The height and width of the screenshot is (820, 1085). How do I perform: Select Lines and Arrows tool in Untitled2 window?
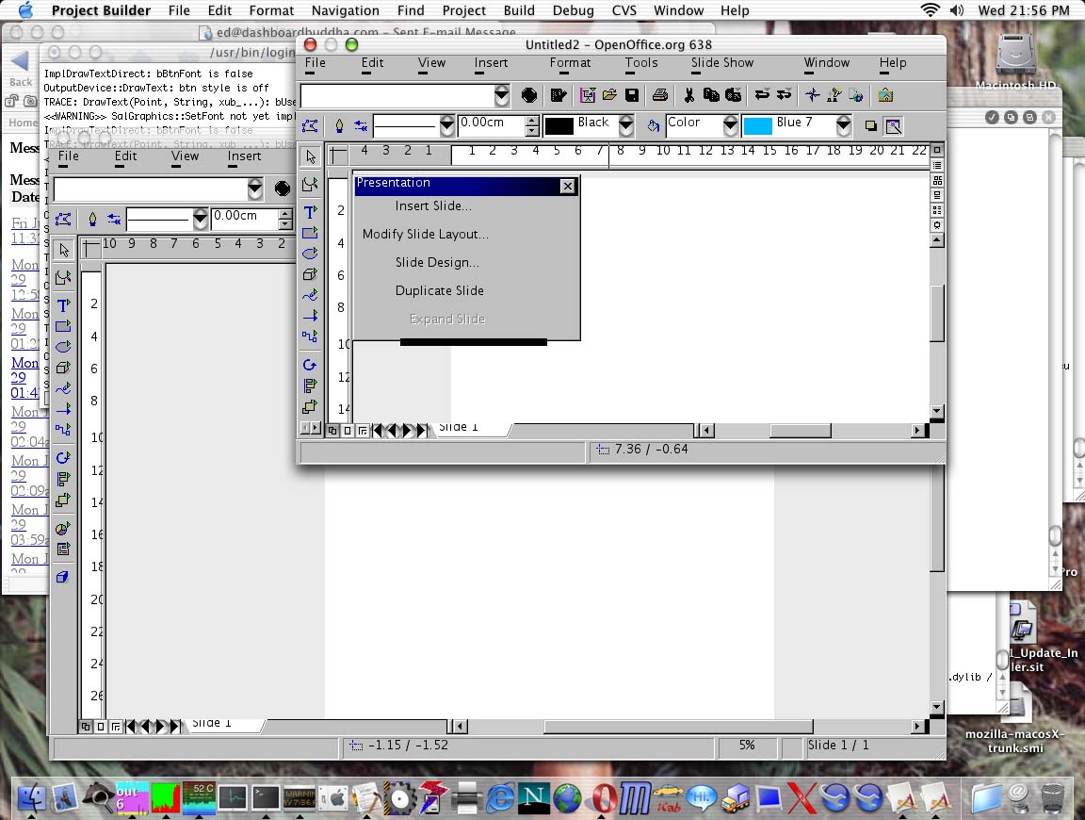tap(310, 316)
